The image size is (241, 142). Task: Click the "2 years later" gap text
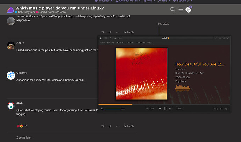pyautogui.click(x=24, y=137)
